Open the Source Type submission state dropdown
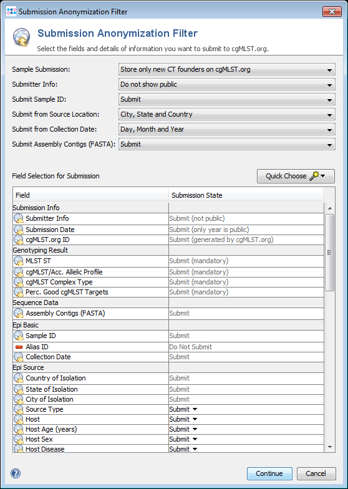Image resolution: width=348 pixels, height=489 pixels. 183,409
